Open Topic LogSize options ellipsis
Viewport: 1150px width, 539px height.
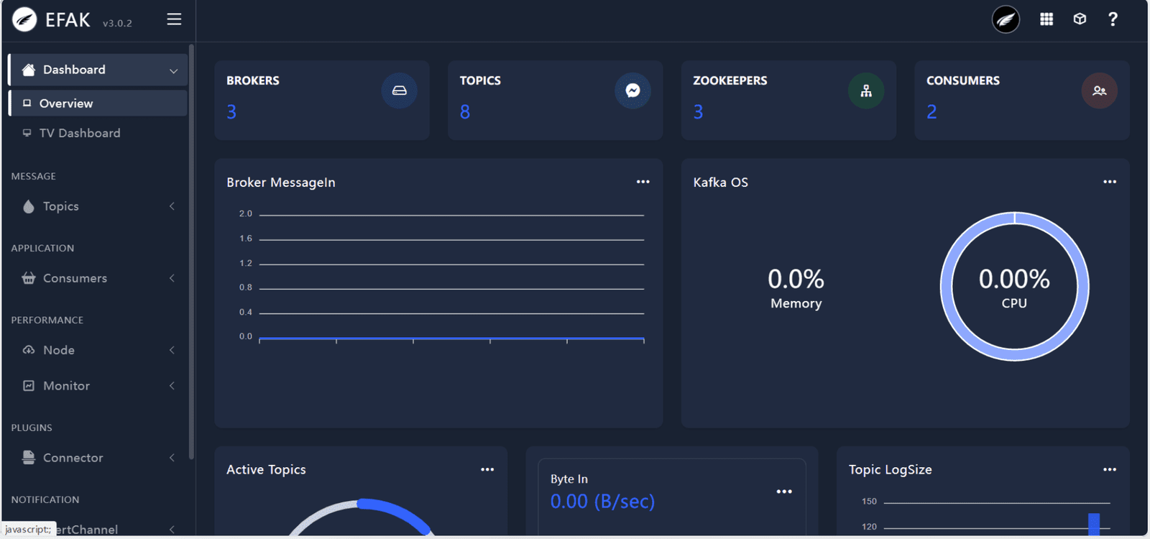pyautogui.click(x=1110, y=469)
